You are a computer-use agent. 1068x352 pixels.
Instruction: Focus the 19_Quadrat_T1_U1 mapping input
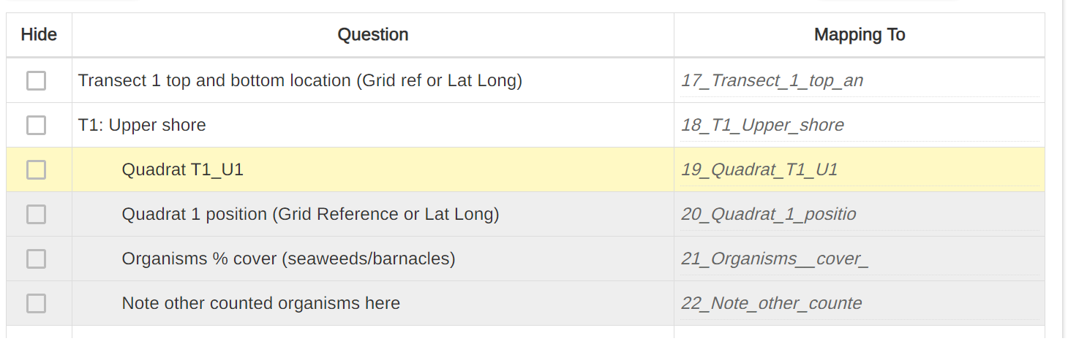click(x=859, y=170)
